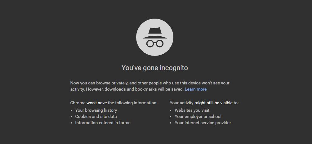Select the "Your internet service provider" list item
This screenshot has width=312, height=144.
203,123
